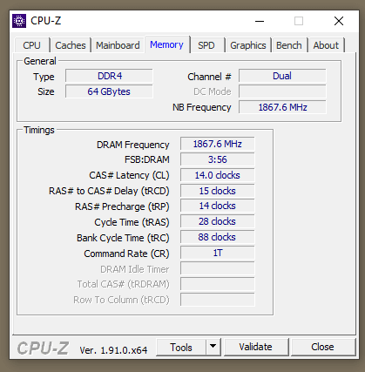Click the 'Channel #' label

(209, 77)
